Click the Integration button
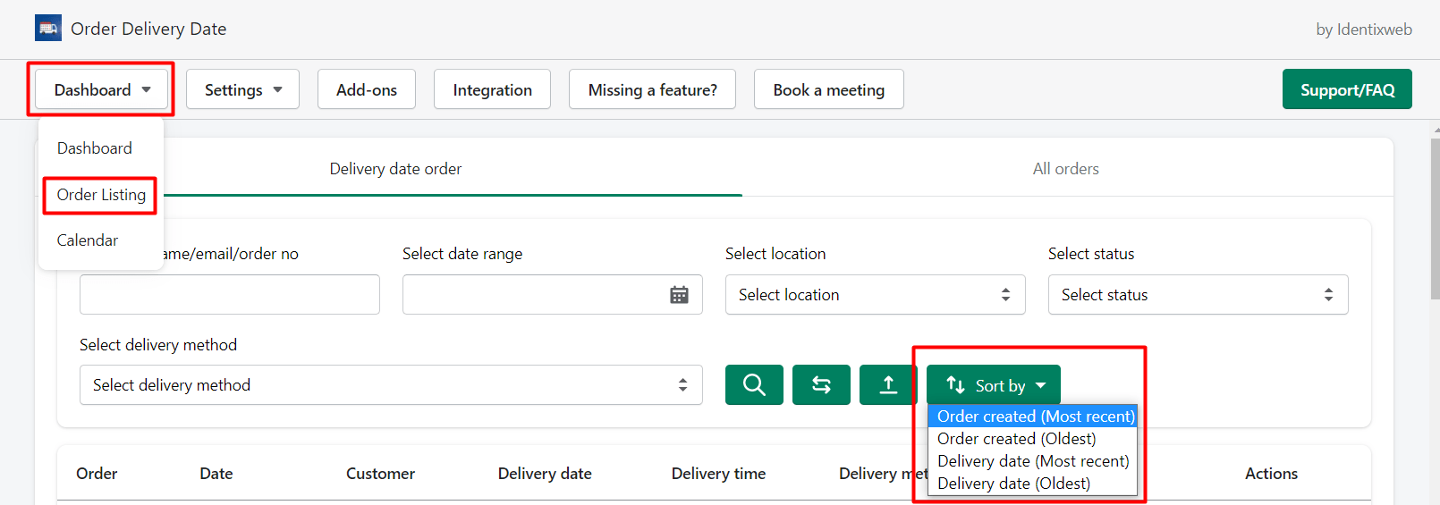The width and height of the screenshot is (1440, 505). (492, 89)
